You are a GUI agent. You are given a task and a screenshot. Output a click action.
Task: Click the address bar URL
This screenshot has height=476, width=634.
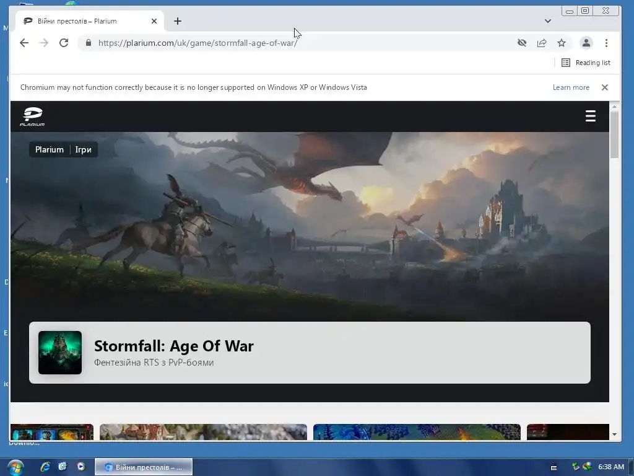[x=198, y=43]
